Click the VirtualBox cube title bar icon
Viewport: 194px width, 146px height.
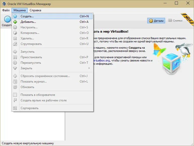[x=4, y=4]
